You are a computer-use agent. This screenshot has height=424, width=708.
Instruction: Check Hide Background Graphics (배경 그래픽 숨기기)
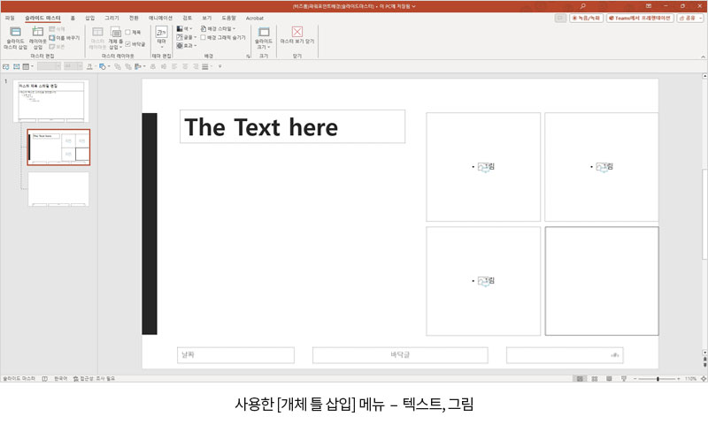tap(204, 38)
